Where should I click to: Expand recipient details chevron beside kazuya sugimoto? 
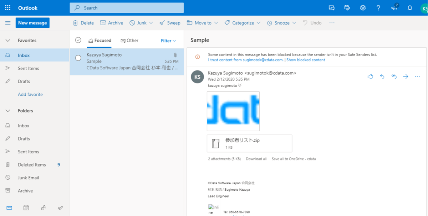[240, 85]
